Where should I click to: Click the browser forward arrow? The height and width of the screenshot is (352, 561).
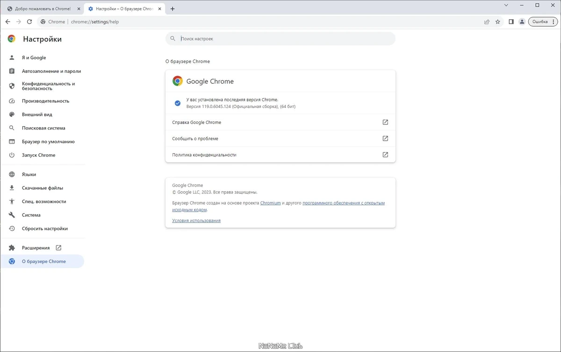point(19,22)
